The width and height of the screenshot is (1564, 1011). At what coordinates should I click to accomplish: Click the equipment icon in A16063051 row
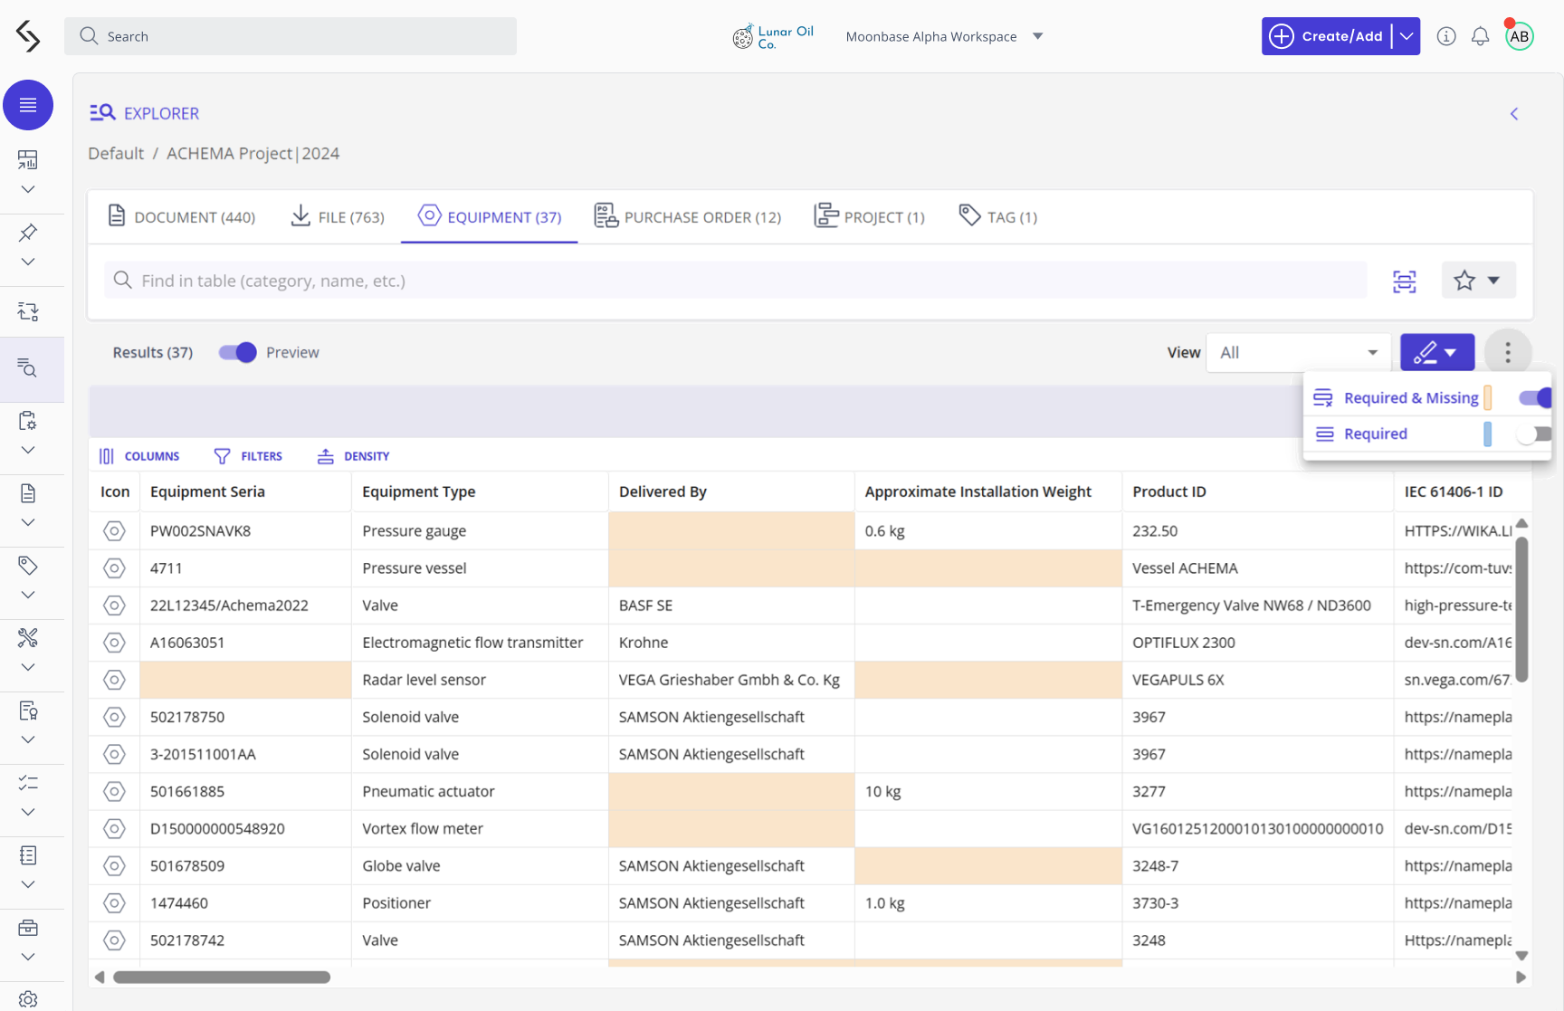[x=114, y=643]
